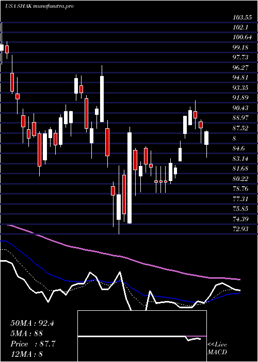Select the 102.1 price axis label
The height and width of the screenshot is (362, 258).
[240, 27]
